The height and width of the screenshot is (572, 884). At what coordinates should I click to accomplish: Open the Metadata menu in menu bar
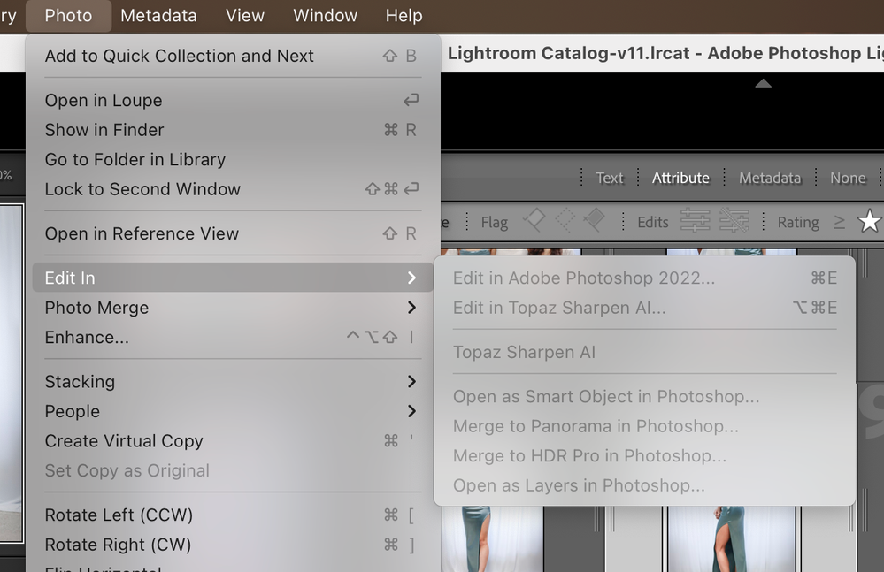[x=158, y=16]
